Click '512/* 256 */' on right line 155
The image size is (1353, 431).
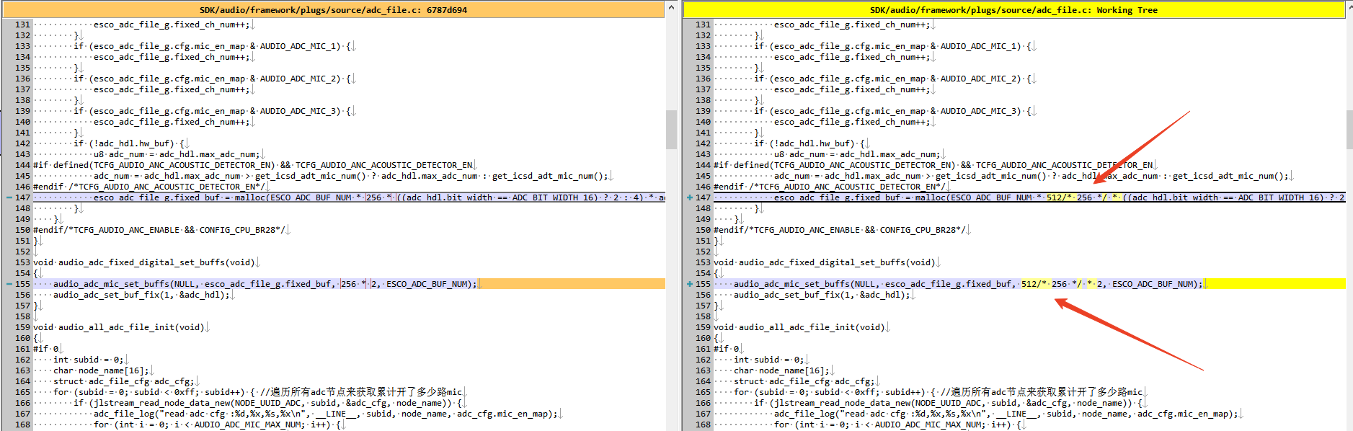[x=1051, y=284]
